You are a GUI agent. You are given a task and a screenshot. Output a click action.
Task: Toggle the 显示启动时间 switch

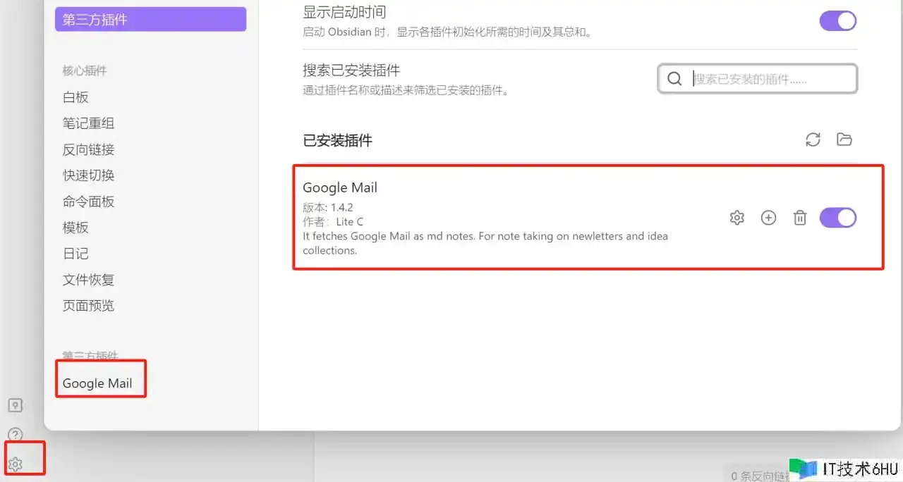(x=838, y=20)
